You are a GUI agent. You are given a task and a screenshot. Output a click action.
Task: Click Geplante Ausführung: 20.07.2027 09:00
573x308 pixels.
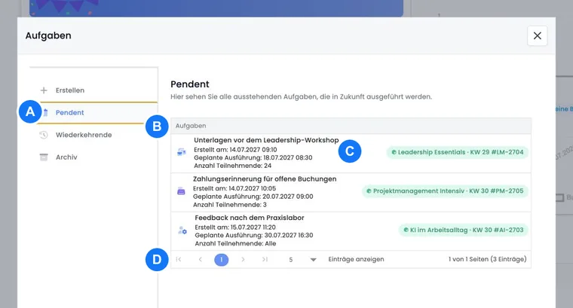[253, 197]
